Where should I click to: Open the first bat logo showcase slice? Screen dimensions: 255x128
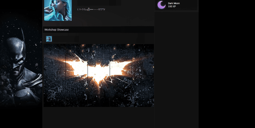click(54, 75)
